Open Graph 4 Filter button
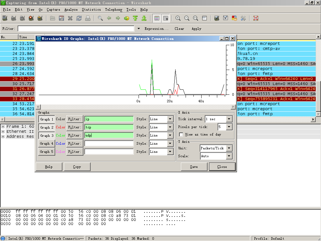321x241 pixels. (x=75, y=143)
